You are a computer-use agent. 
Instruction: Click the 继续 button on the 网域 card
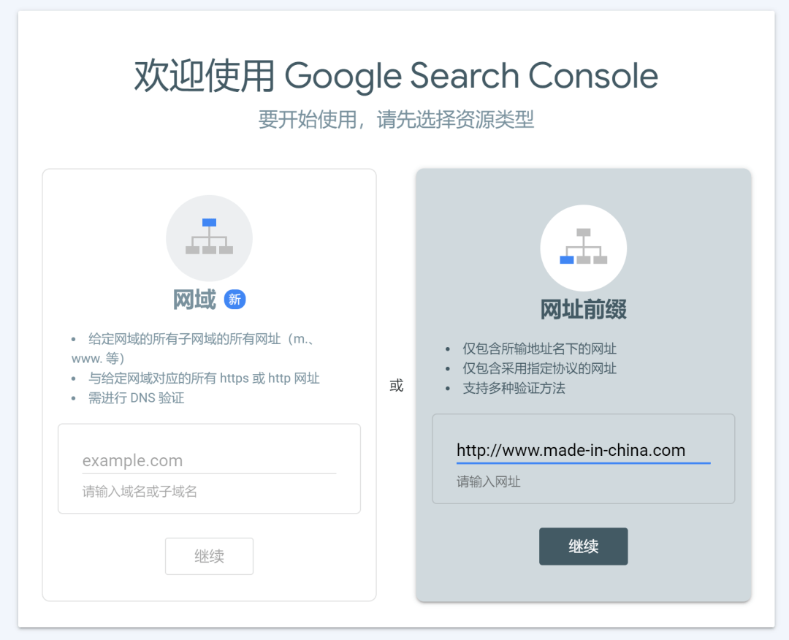210,556
